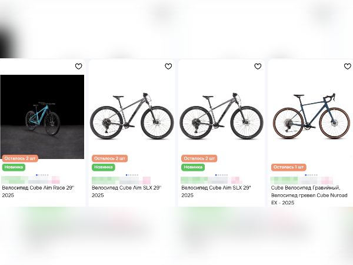
Task: Click the "Остался 1 шт" stock badge
Action: click(x=289, y=167)
